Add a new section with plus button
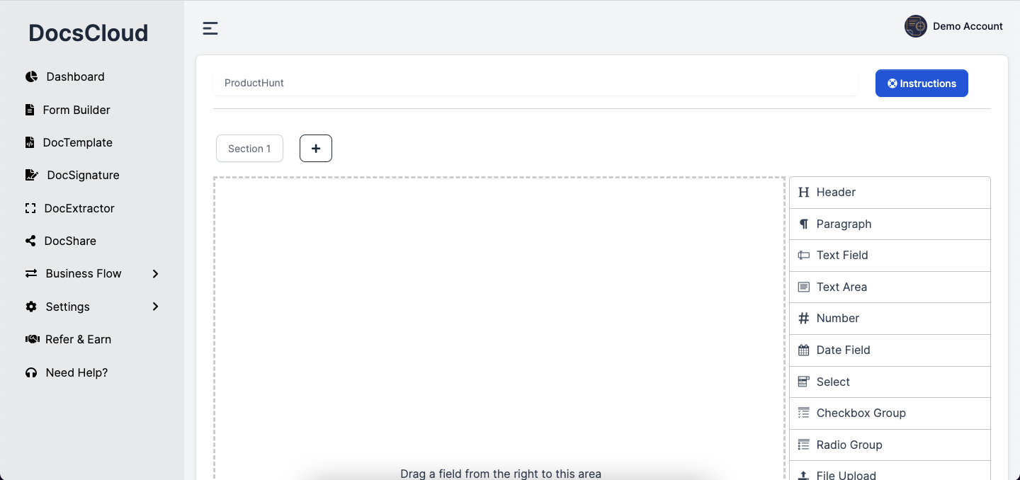 pyautogui.click(x=316, y=149)
